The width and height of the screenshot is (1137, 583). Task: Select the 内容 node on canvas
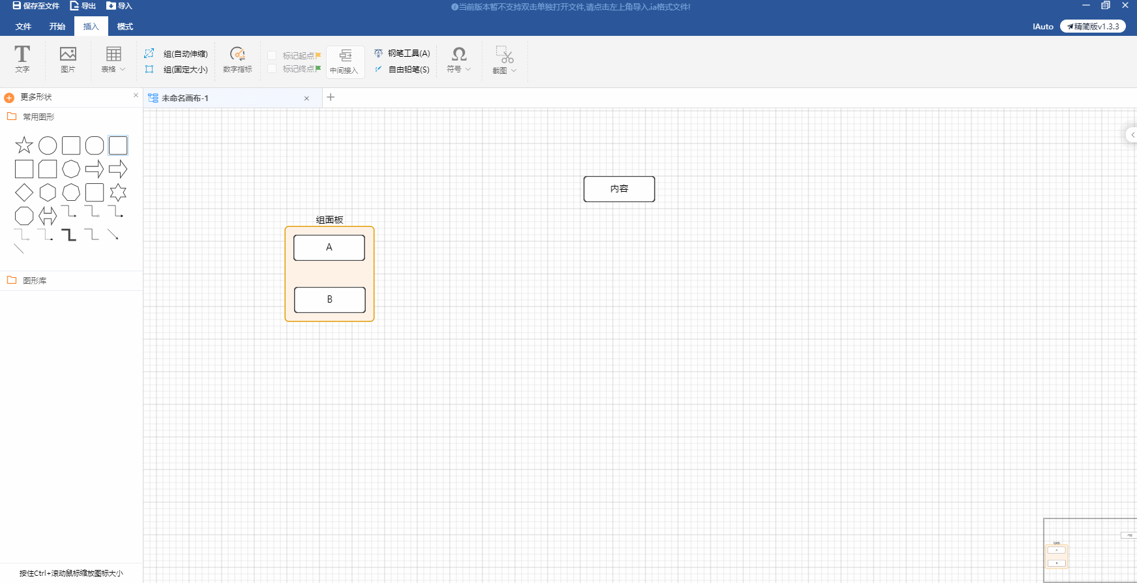click(619, 189)
